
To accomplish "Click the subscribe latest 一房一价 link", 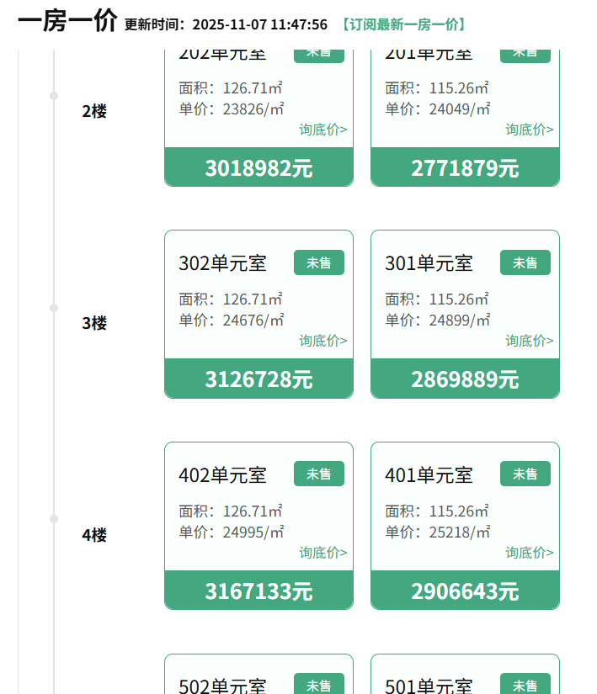I will tap(403, 24).
